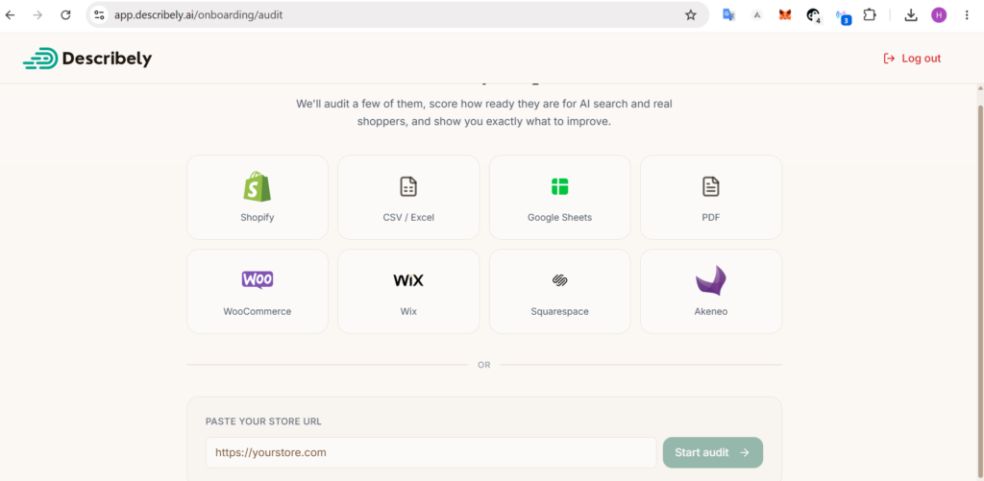Image resolution: width=984 pixels, height=481 pixels.
Task: Select the Wix logo card
Action: pos(408,292)
